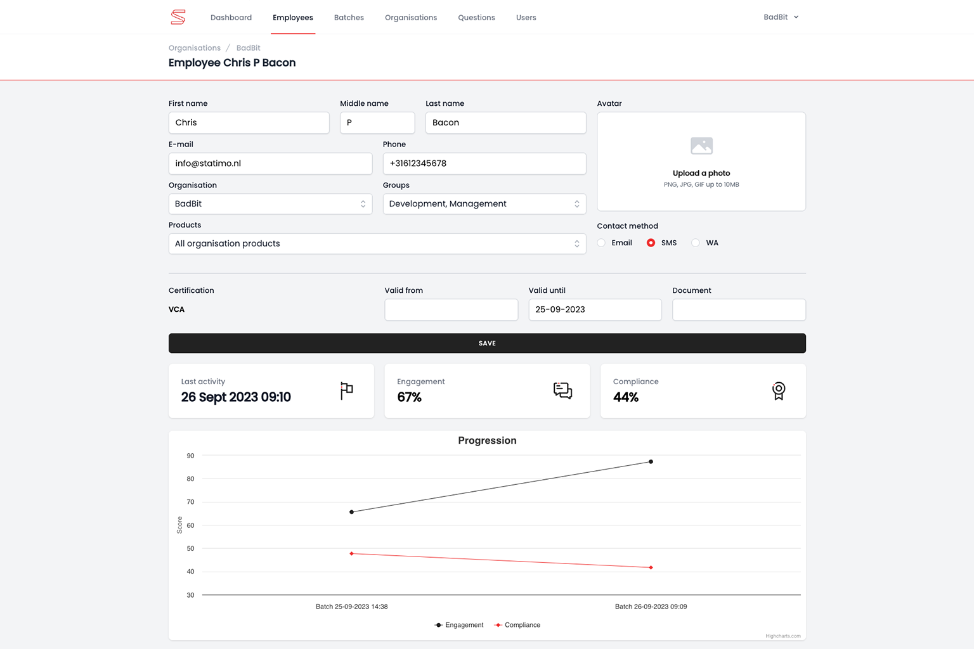Click the flag icon in Last activity card
974x649 pixels.
coord(346,390)
